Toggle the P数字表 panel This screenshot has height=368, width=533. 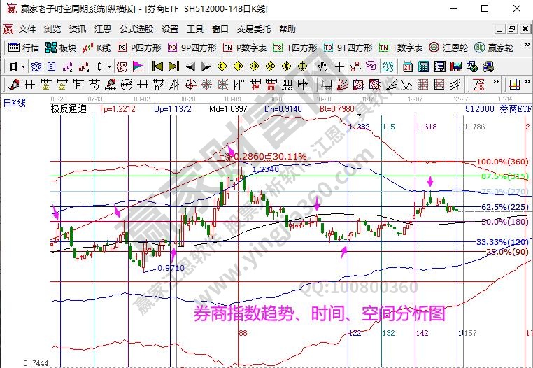click(x=244, y=48)
